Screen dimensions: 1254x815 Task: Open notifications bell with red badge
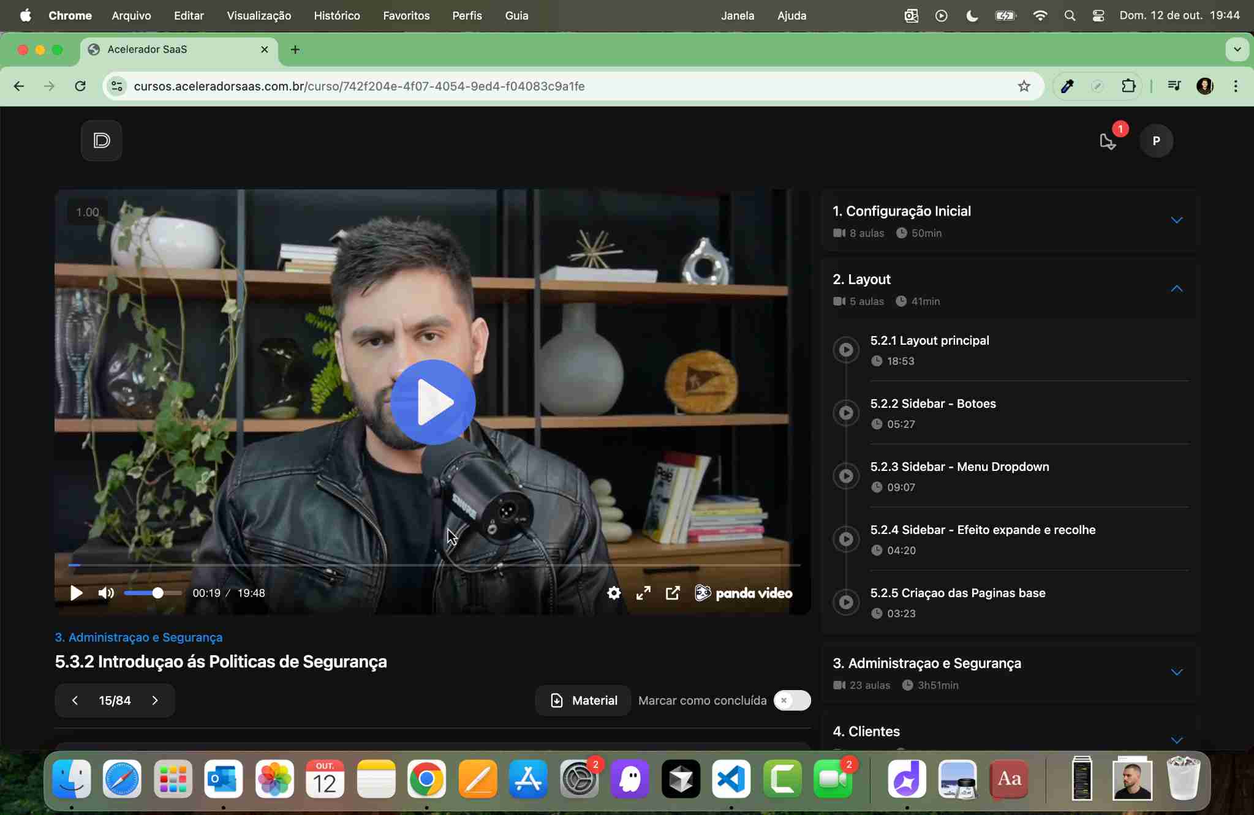tap(1108, 141)
